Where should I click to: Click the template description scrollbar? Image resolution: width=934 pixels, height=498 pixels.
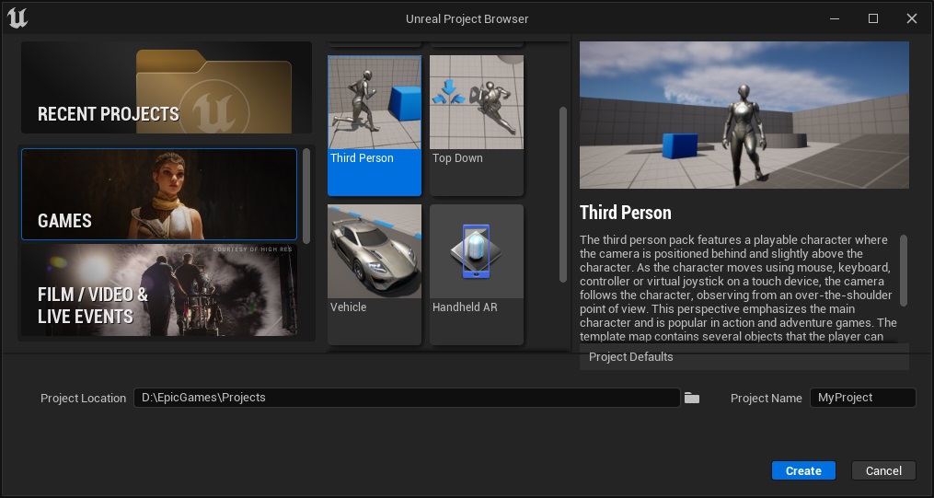click(x=903, y=270)
